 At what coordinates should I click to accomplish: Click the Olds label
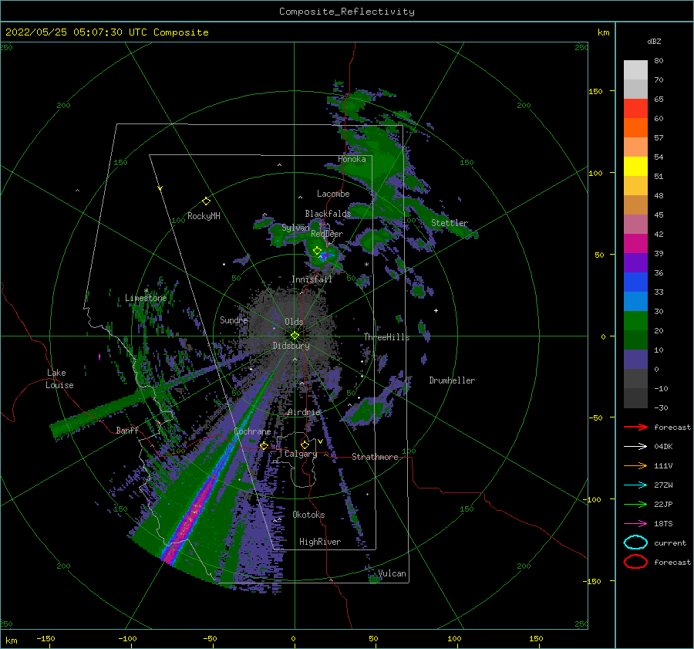(x=294, y=322)
